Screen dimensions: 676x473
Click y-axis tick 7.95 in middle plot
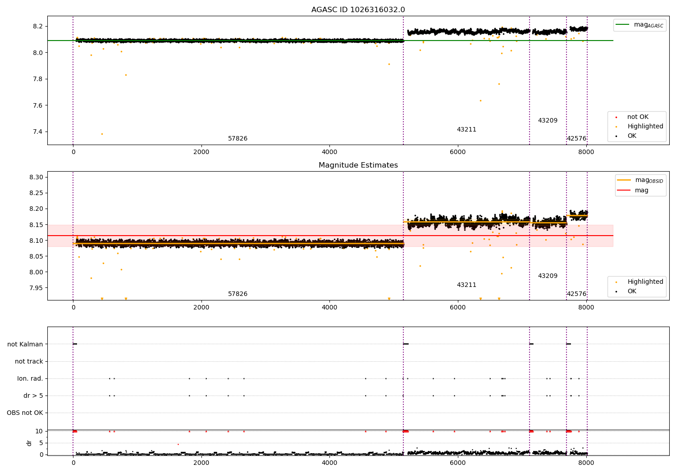click(36, 288)
